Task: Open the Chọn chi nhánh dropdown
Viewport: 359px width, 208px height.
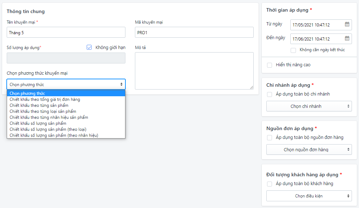Action: [x=309, y=106]
